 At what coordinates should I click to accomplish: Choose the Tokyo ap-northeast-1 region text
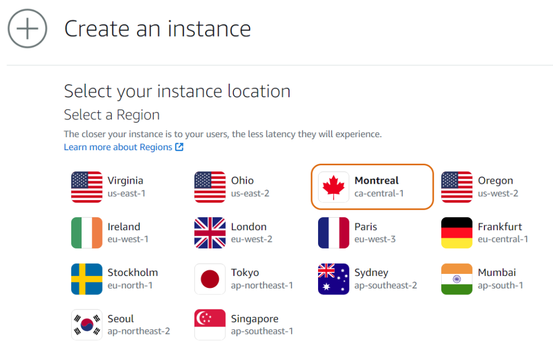tap(261, 279)
